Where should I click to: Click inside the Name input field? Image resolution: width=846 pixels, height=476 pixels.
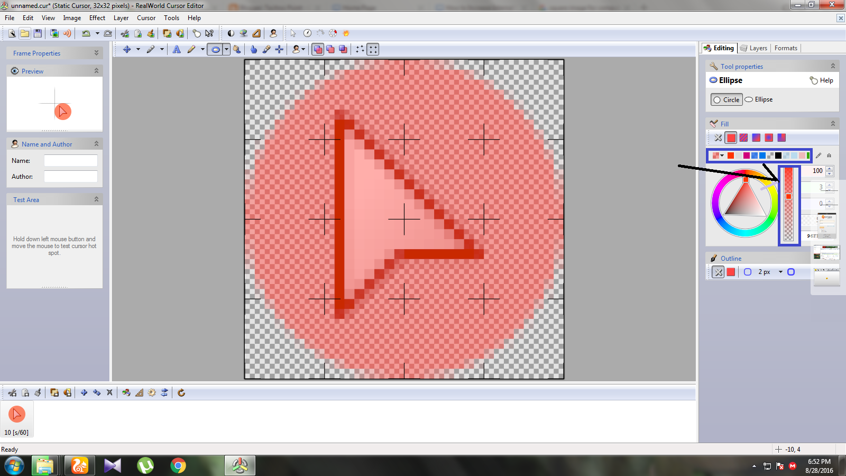pos(71,160)
